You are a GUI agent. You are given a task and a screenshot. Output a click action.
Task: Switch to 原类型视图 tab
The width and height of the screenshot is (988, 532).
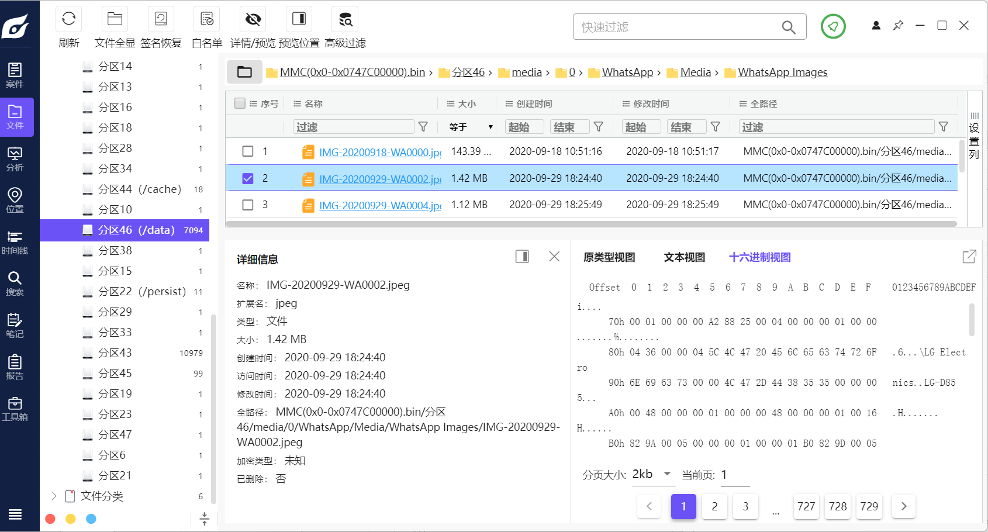click(x=609, y=257)
